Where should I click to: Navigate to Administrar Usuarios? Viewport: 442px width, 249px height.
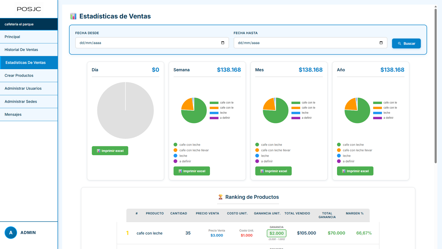coord(29,89)
